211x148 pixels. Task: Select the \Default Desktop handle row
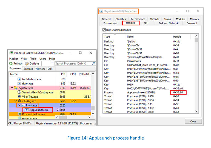[149, 41]
